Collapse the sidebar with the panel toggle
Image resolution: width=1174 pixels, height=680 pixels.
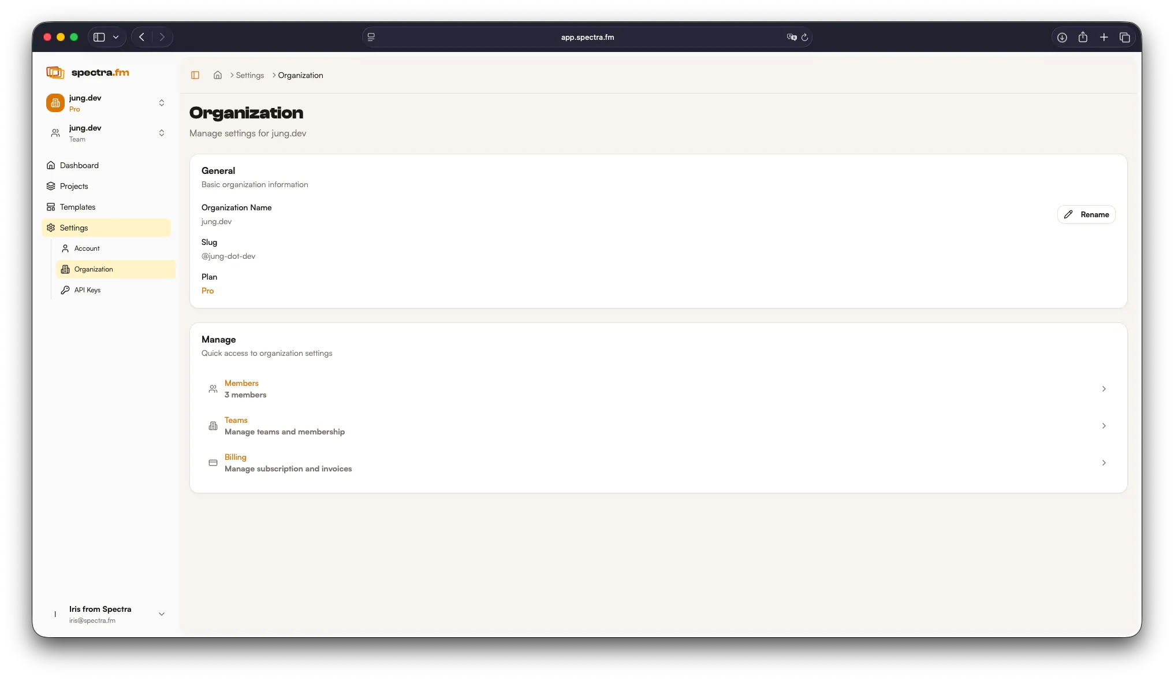pos(195,75)
